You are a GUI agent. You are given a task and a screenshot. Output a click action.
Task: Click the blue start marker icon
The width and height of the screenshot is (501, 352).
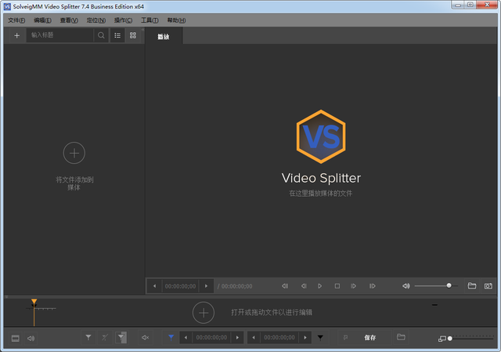coord(171,337)
